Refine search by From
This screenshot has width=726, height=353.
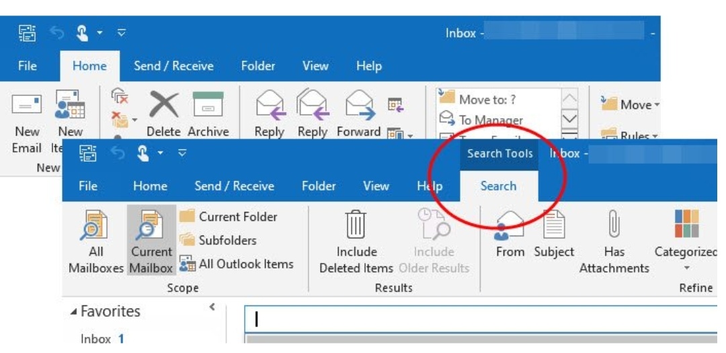[510, 234]
